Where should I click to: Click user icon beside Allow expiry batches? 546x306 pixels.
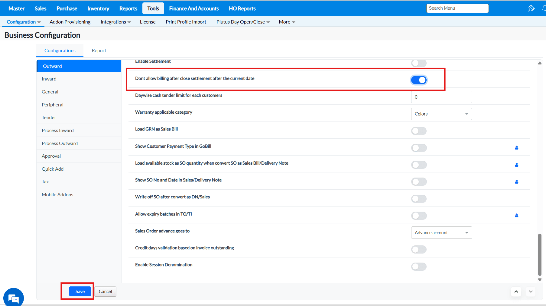(517, 216)
